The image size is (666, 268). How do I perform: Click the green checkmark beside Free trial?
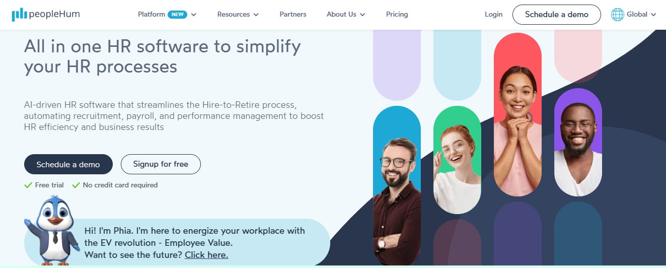click(x=28, y=185)
